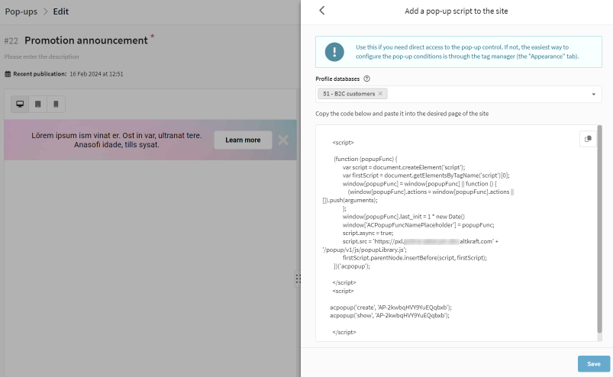Click the 'firstScript.parentNode.insertBefore' line
This screenshot has width=613, height=377.
tap(415, 258)
